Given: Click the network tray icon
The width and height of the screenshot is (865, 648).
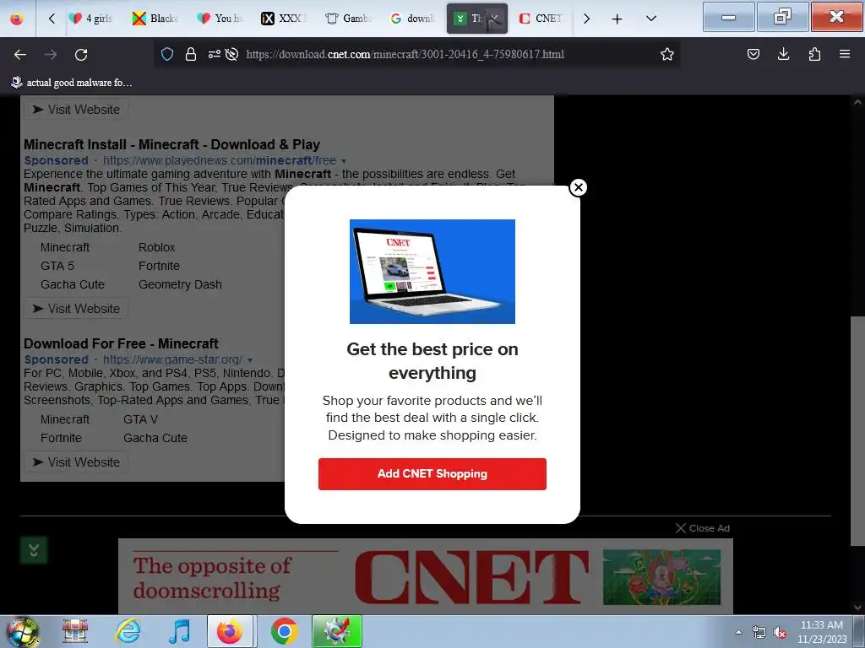Looking at the screenshot, I should [x=759, y=632].
